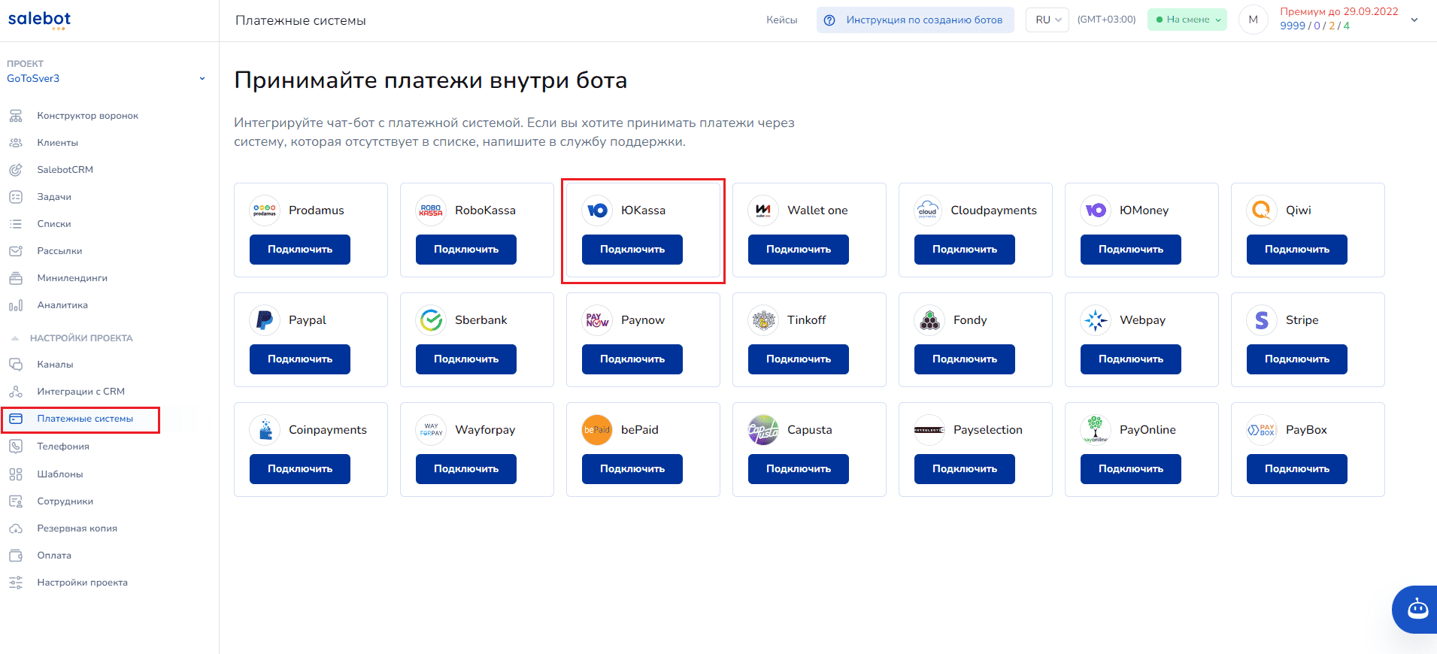
Task: Click the Stripe logo icon
Action: [1261, 320]
